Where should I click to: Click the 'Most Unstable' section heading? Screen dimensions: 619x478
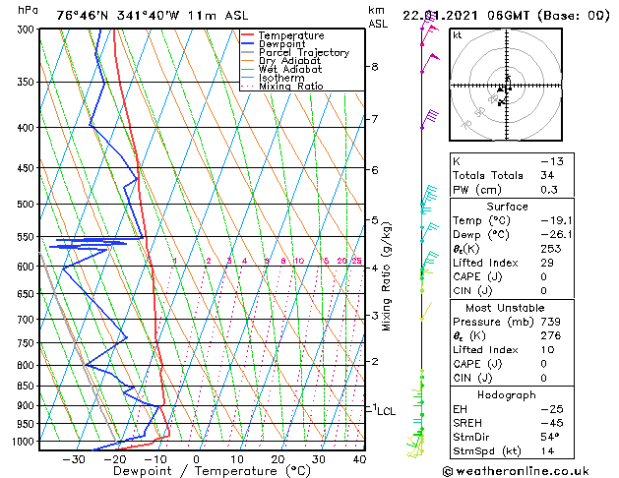505,308
